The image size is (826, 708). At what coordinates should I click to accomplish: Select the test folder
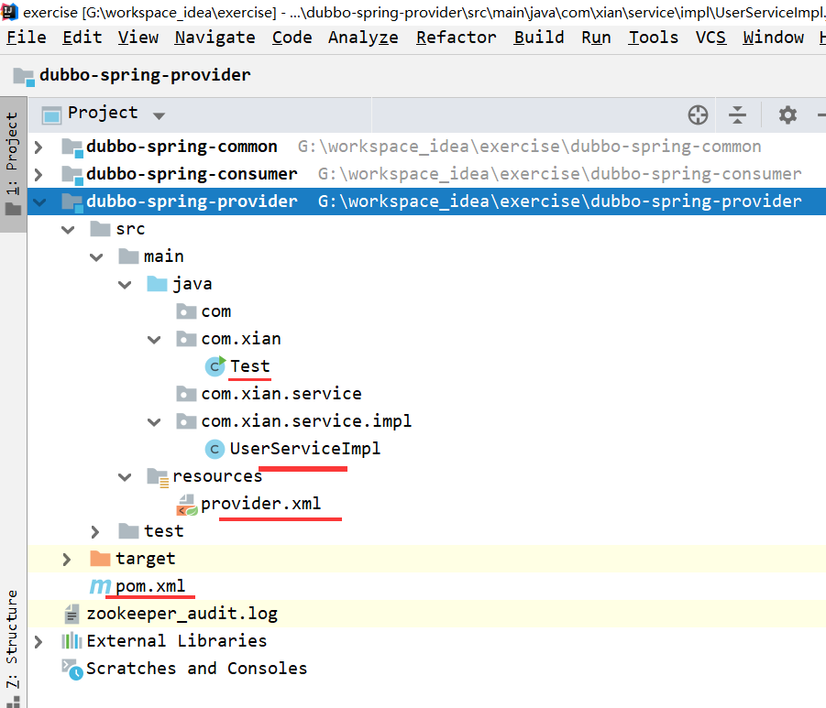click(426, 530)
